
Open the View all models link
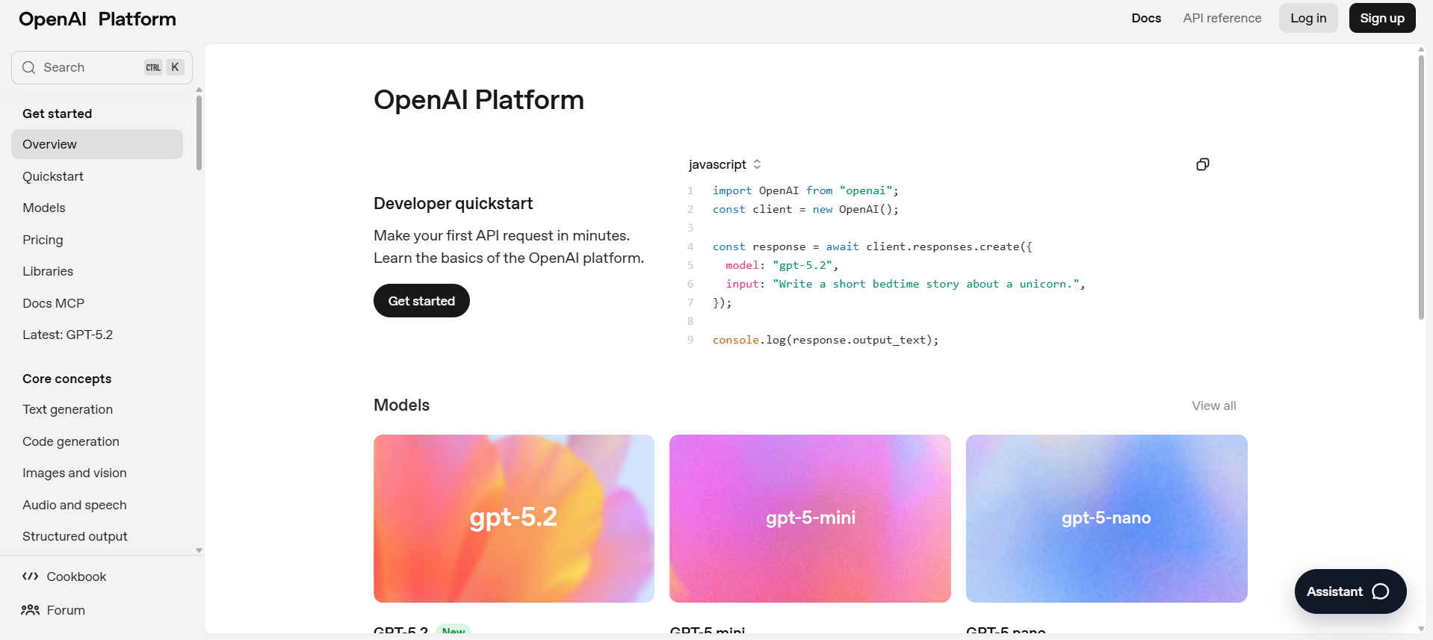click(x=1213, y=406)
